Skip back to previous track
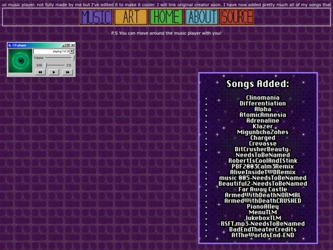Viewport: 333px width, 250px height. 40,72
